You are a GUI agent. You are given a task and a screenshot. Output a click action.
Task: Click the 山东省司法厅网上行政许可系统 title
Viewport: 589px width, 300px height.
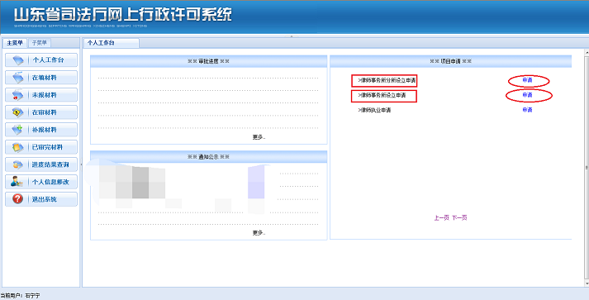(x=123, y=14)
